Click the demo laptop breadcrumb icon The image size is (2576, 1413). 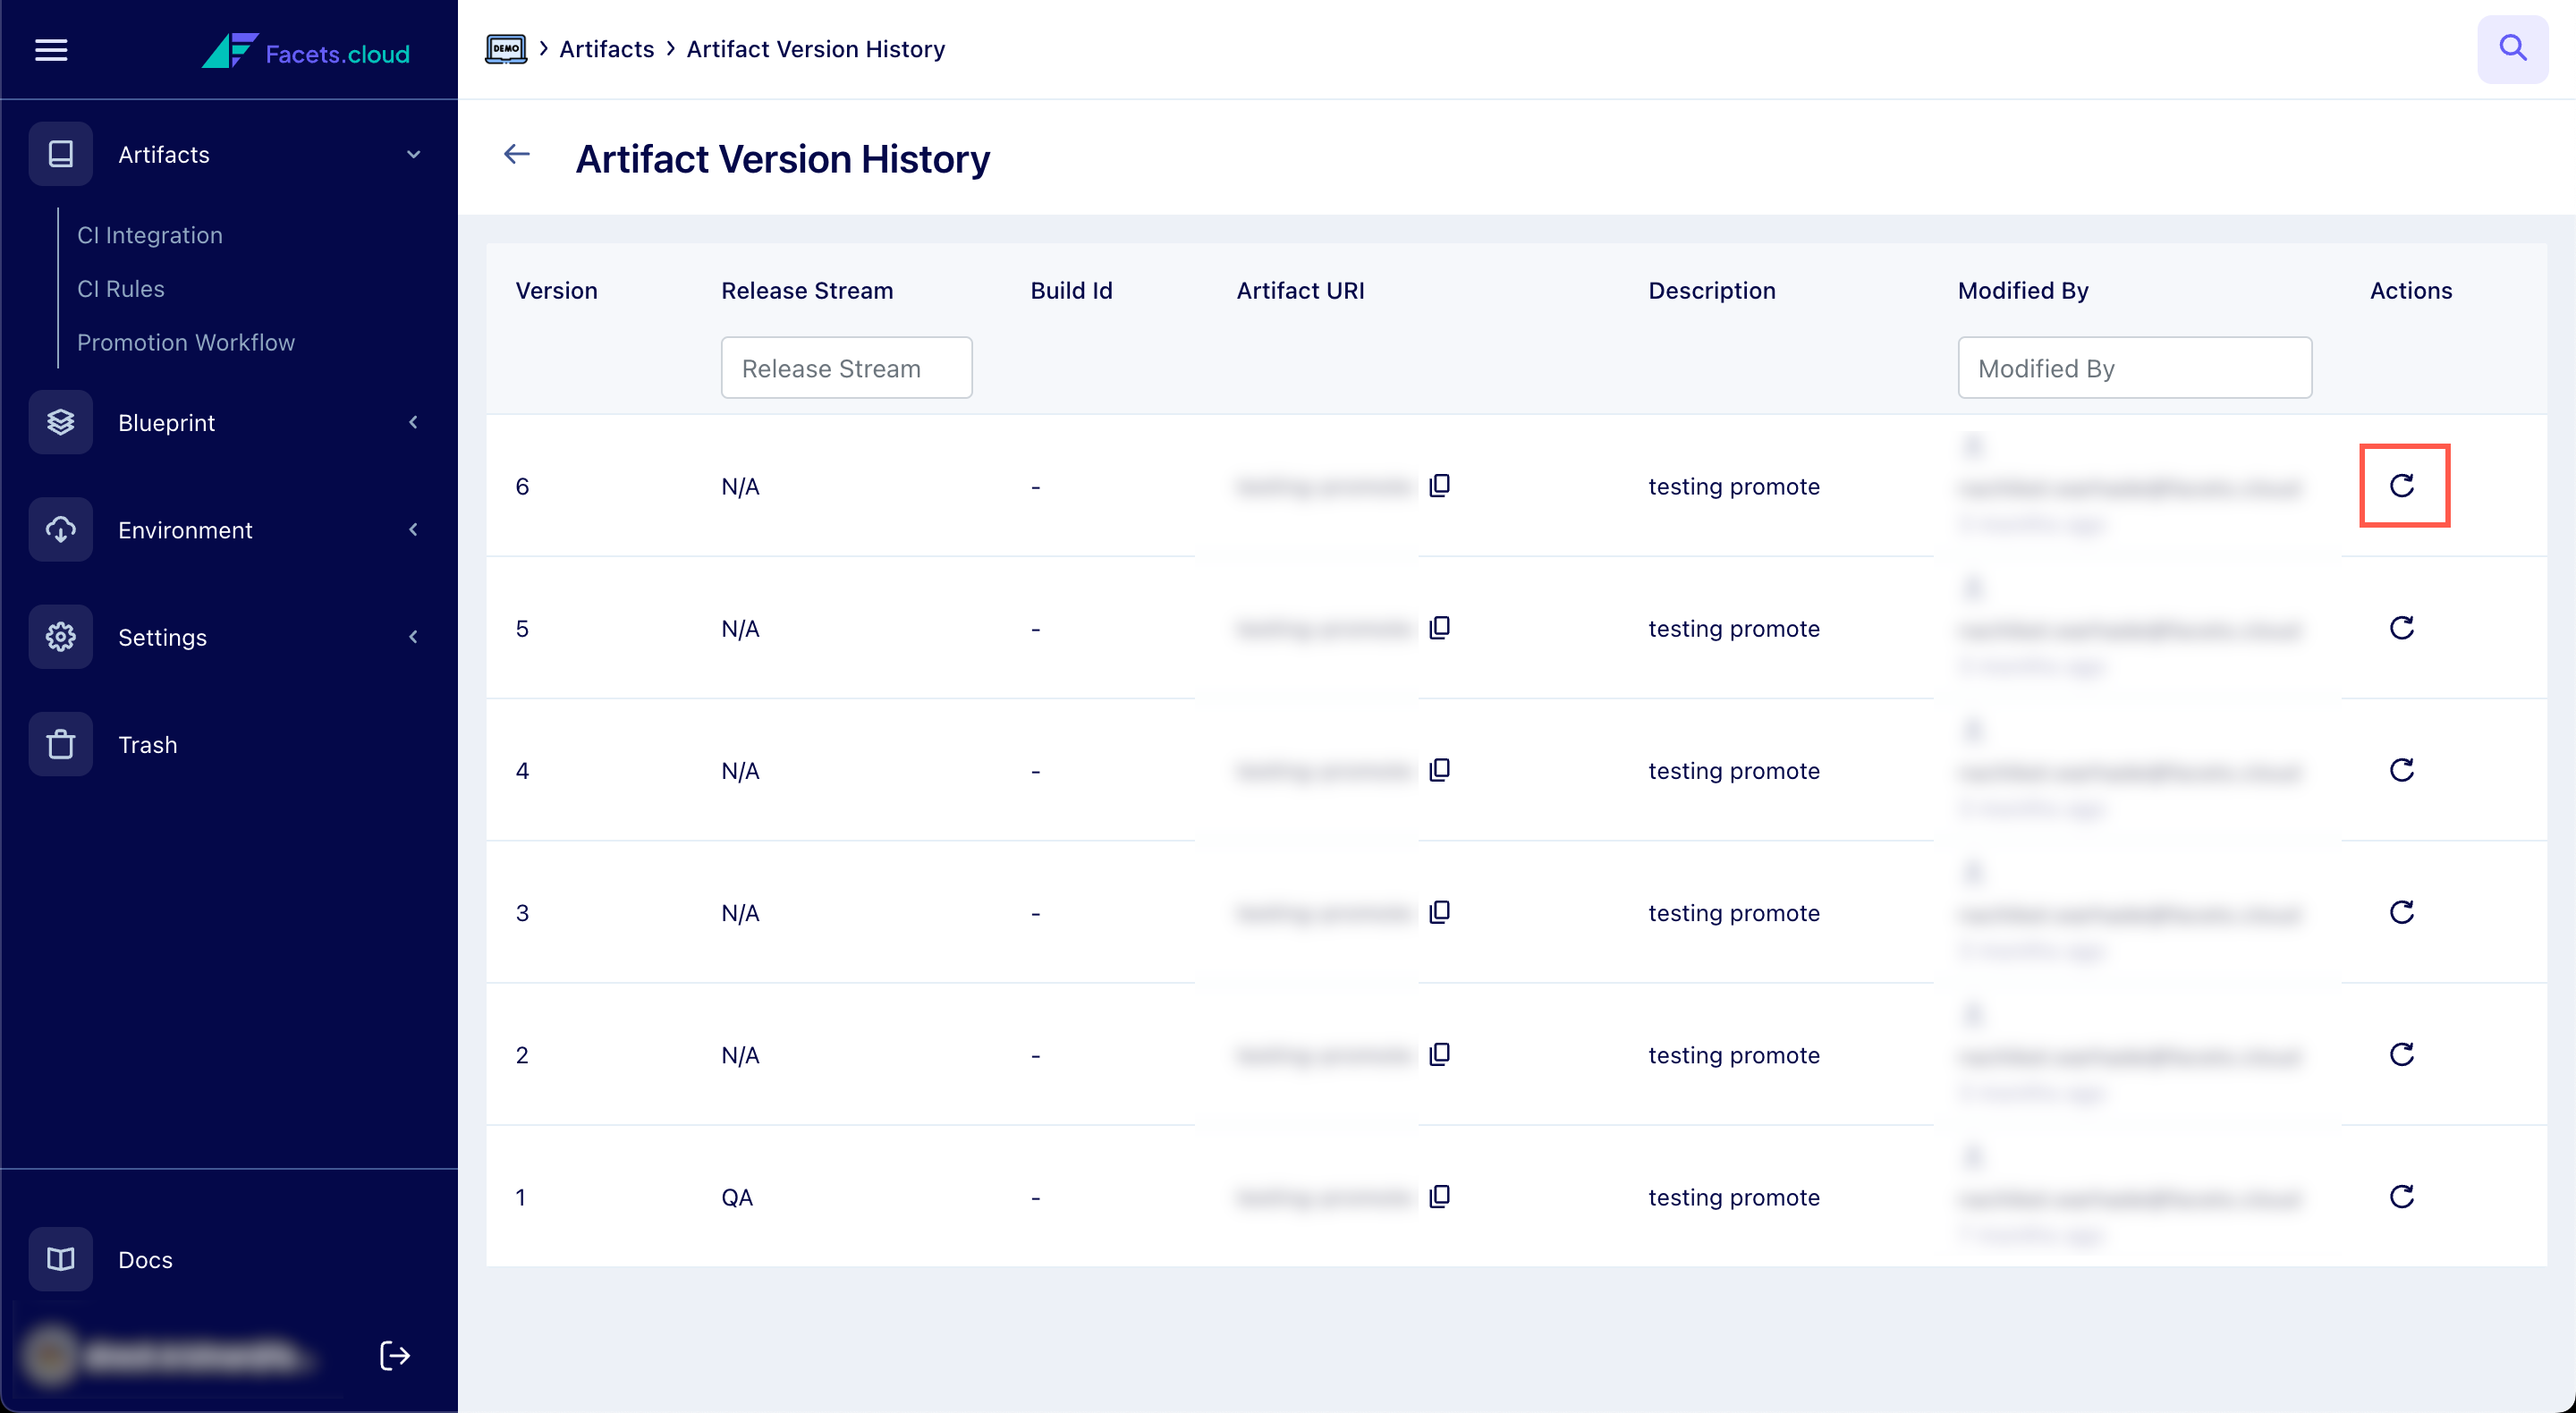(x=506, y=49)
